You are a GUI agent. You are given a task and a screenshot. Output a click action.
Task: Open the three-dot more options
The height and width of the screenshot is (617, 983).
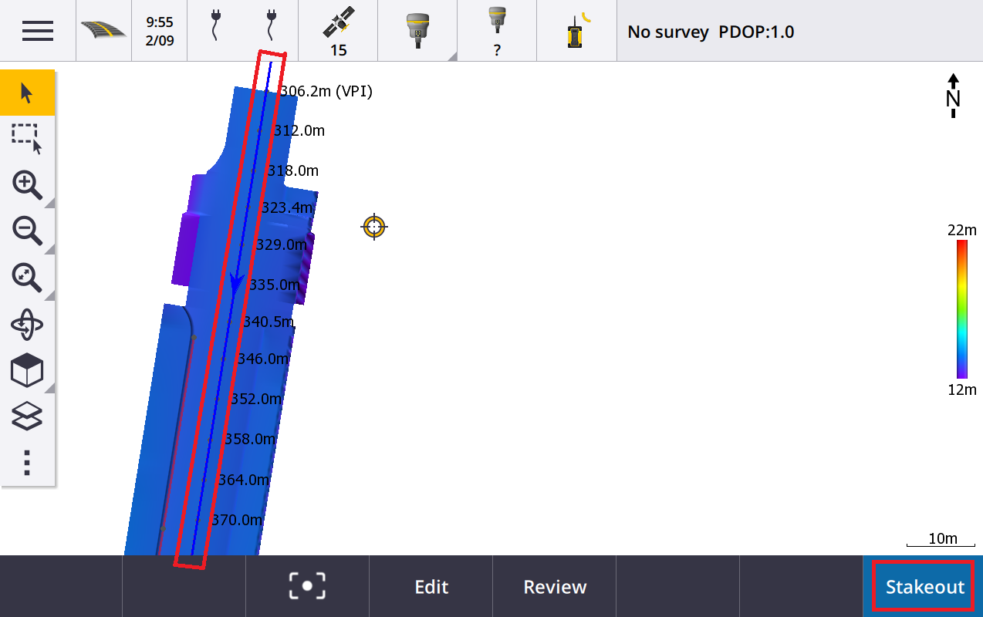pyautogui.click(x=27, y=462)
